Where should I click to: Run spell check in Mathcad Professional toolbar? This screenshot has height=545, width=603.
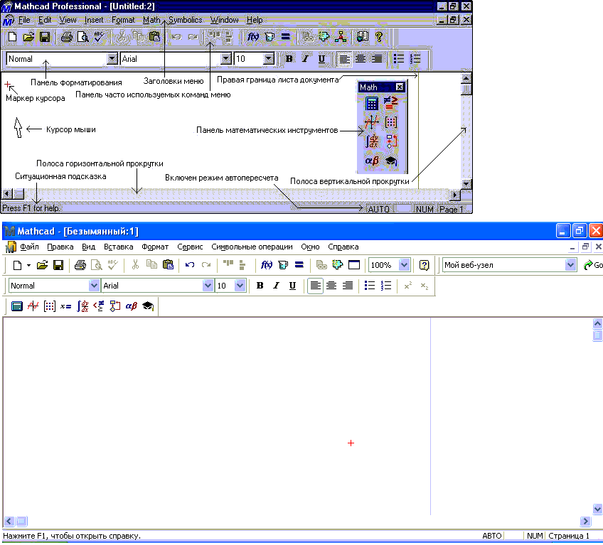(x=99, y=37)
